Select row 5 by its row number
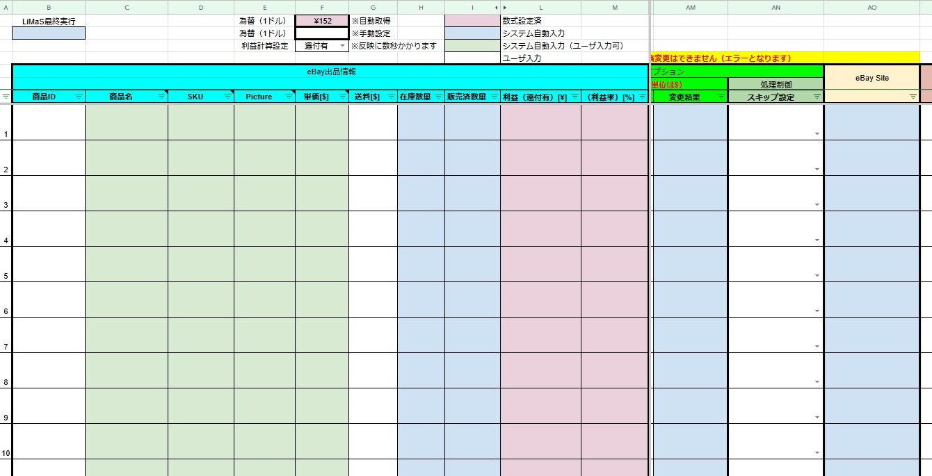 point(5,264)
